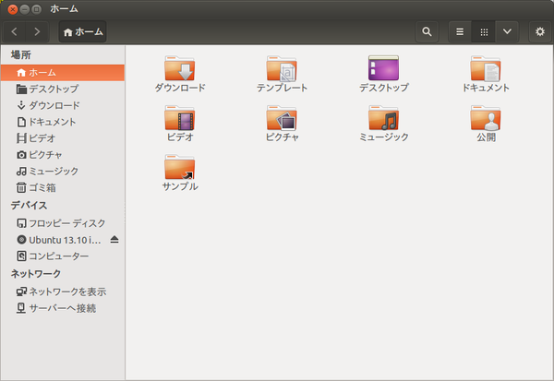This screenshot has height=381, width=554.
Task: Select フロッピー ディスク device
Action: tap(63, 223)
